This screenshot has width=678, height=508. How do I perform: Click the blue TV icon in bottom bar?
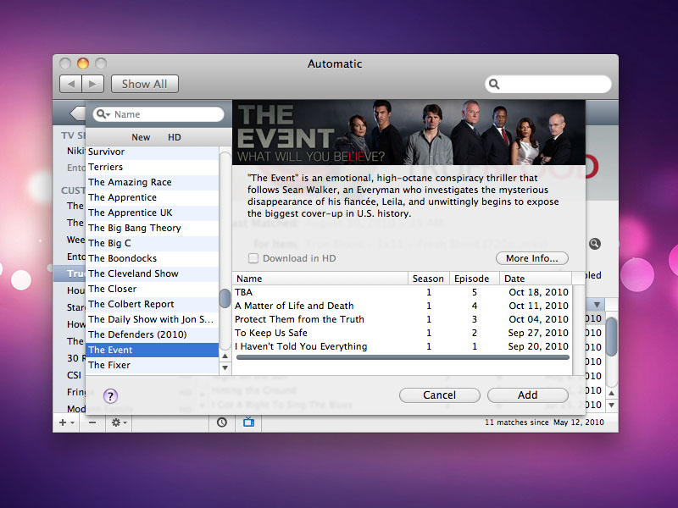[248, 422]
